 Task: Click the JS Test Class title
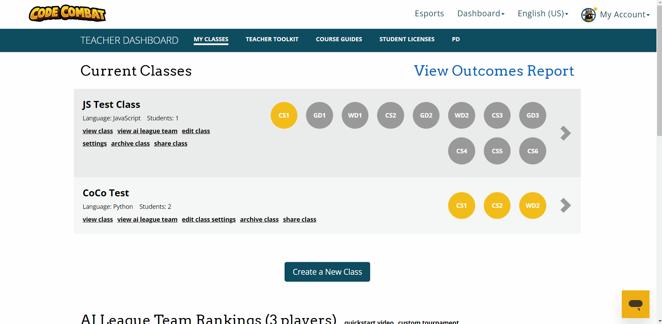tap(111, 105)
